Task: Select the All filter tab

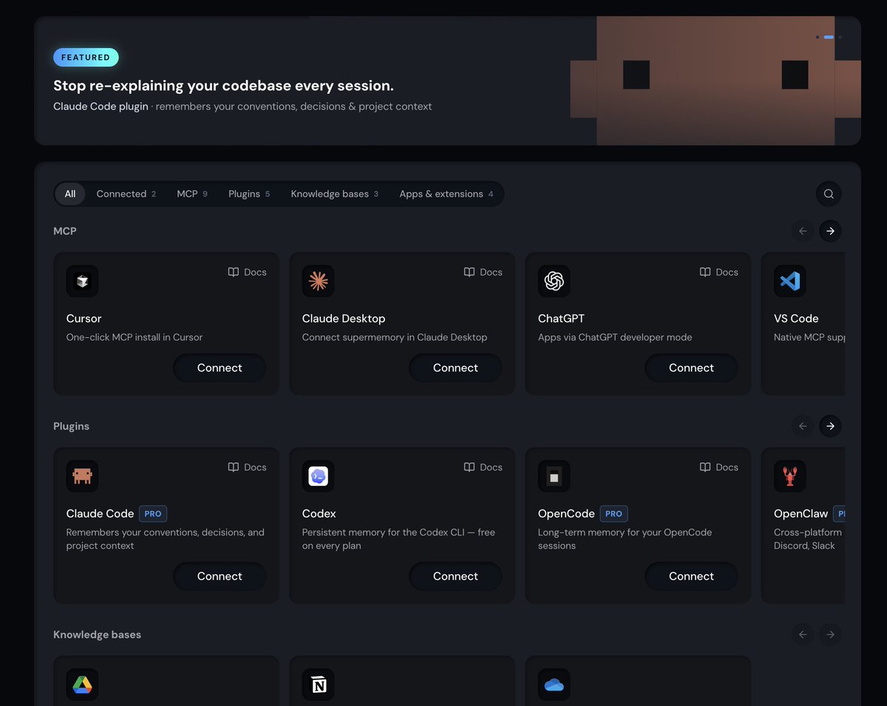Action: click(70, 194)
